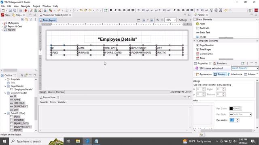The image size is (259, 145).
Task: Click the zoom in magnifier icon
Action: click(x=158, y=20)
